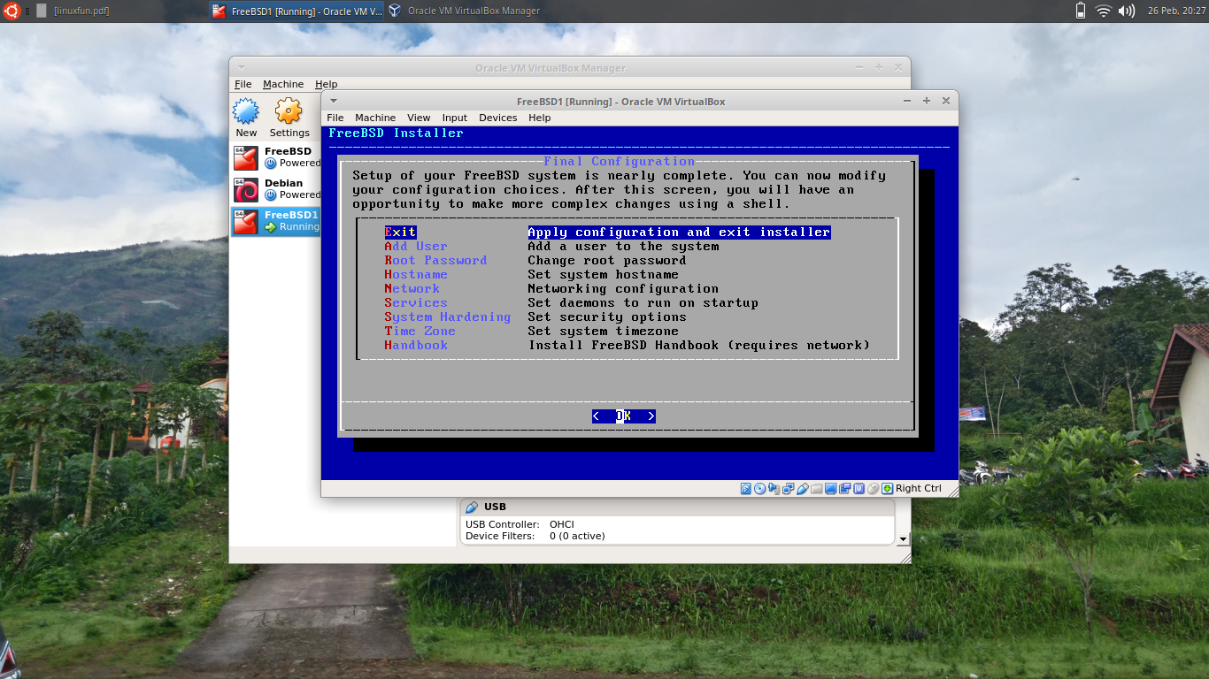Image resolution: width=1209 pixels, height=679 pixels.
Task: Click the optical disc status icon
Action: 759,488
